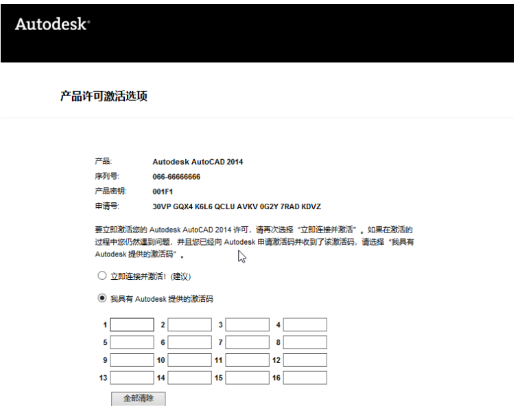The image size is (520, 406).
Task: Select 我具有 Autodesk 提供的激活码 radio option
Action: tap(102, 298)
